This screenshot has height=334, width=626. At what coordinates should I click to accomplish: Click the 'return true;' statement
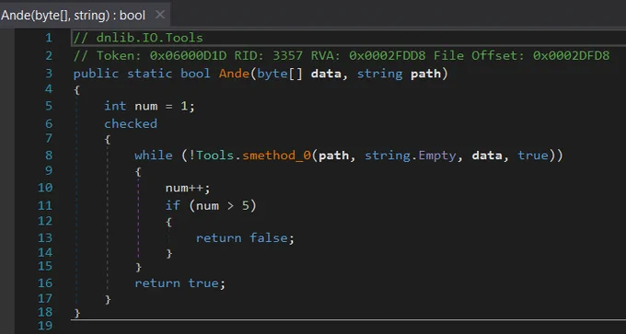tap(180, 283)
